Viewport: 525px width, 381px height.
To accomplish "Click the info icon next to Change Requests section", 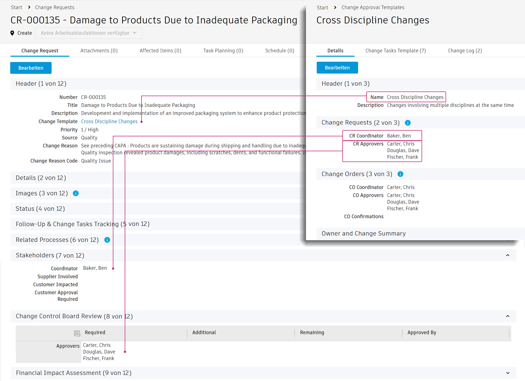I will click(407, 123).
